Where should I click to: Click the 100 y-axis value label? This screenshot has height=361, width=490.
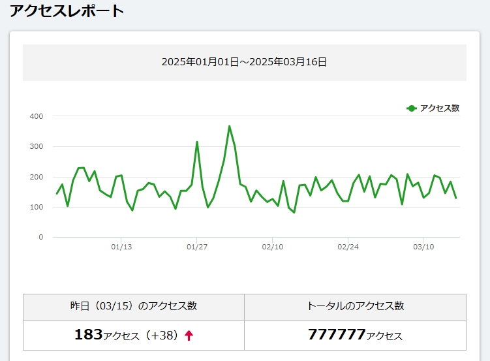point(36,207)
